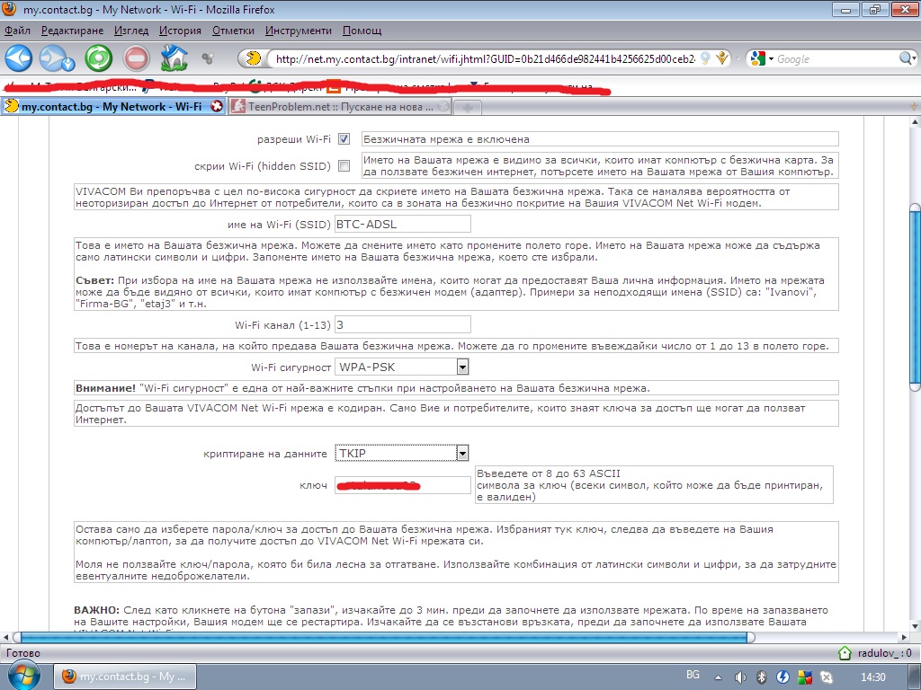Open the Windows Start orb
The height and width of the screenshot is (690, 921).
point(23,675)
